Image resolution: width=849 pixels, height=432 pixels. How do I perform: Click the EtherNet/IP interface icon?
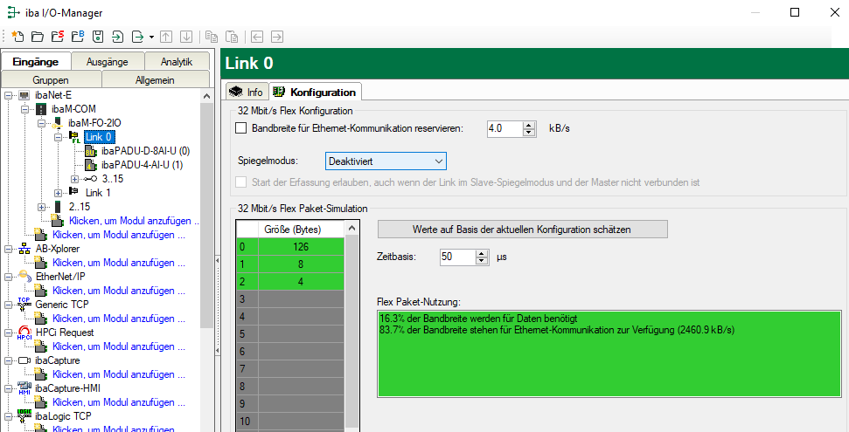(x=24, y=277)
